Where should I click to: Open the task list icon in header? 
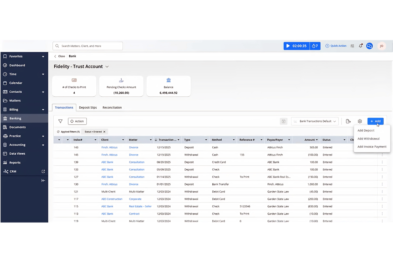(x=352, y=46)
